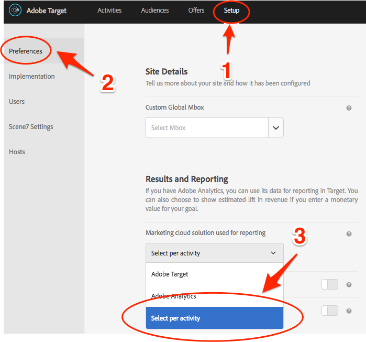Open help icon beside the upper toggle
The image size is (366, 342).
349,285
